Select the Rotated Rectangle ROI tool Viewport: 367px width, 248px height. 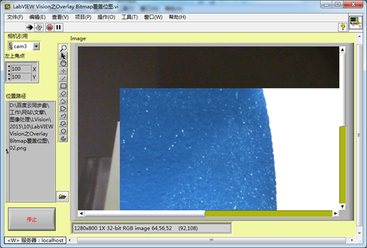click(63, 93)
